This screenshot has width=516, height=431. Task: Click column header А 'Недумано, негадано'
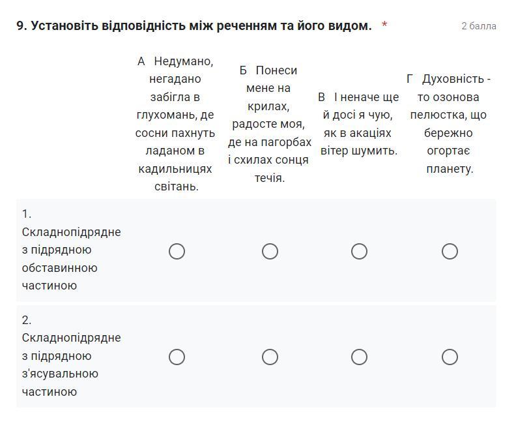(175, 124)
